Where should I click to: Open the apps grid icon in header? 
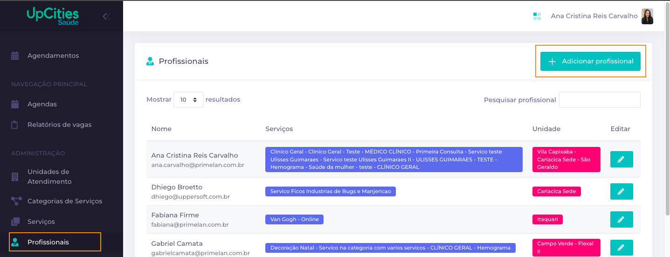tap(537, 16)
